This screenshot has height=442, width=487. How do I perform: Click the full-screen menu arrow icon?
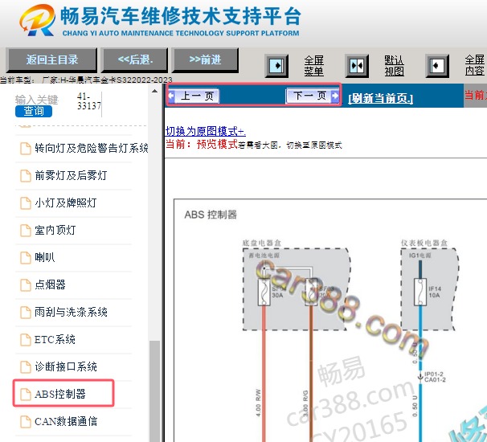(276, 66)
